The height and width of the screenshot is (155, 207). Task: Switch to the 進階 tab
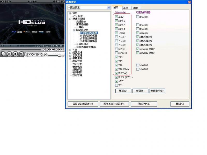[x=136, y=8]
